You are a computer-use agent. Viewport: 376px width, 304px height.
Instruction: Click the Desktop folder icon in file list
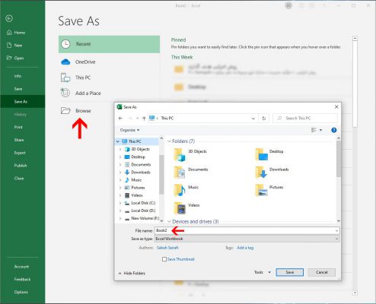[x=261, y=154]
